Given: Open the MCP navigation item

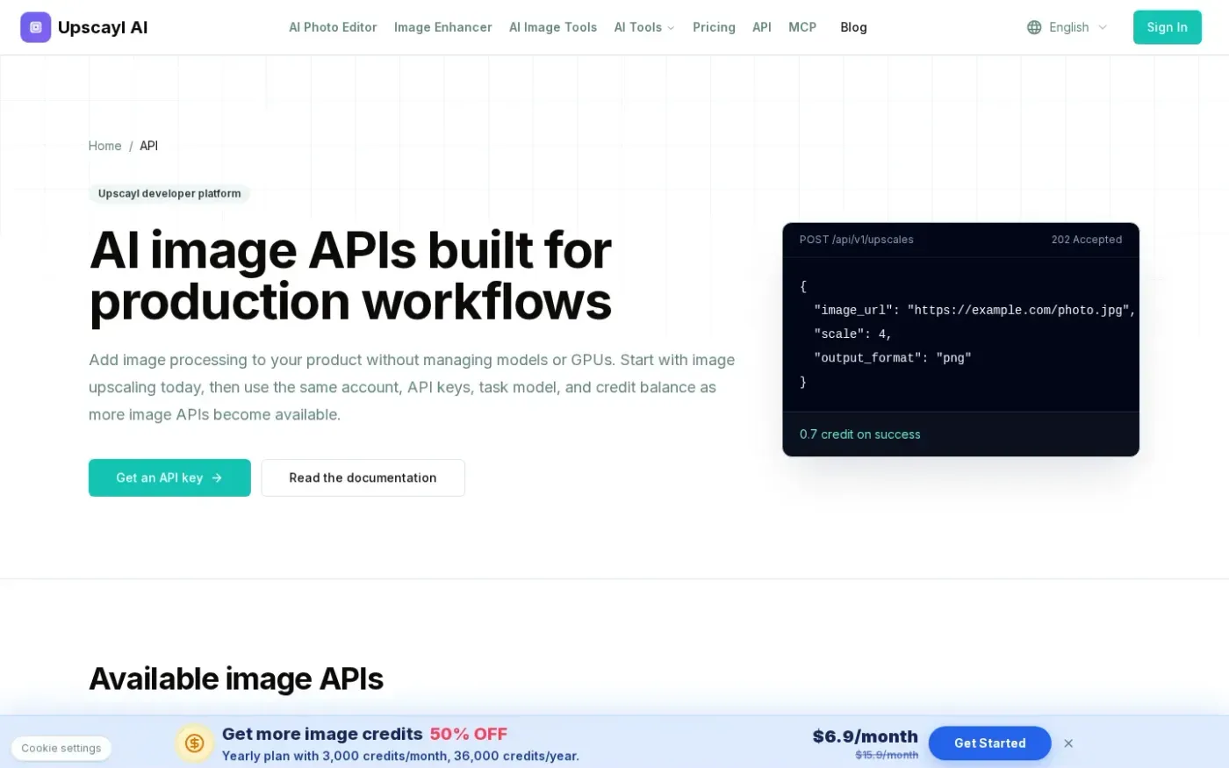Looking at the screenshot, I should [802, 27].
